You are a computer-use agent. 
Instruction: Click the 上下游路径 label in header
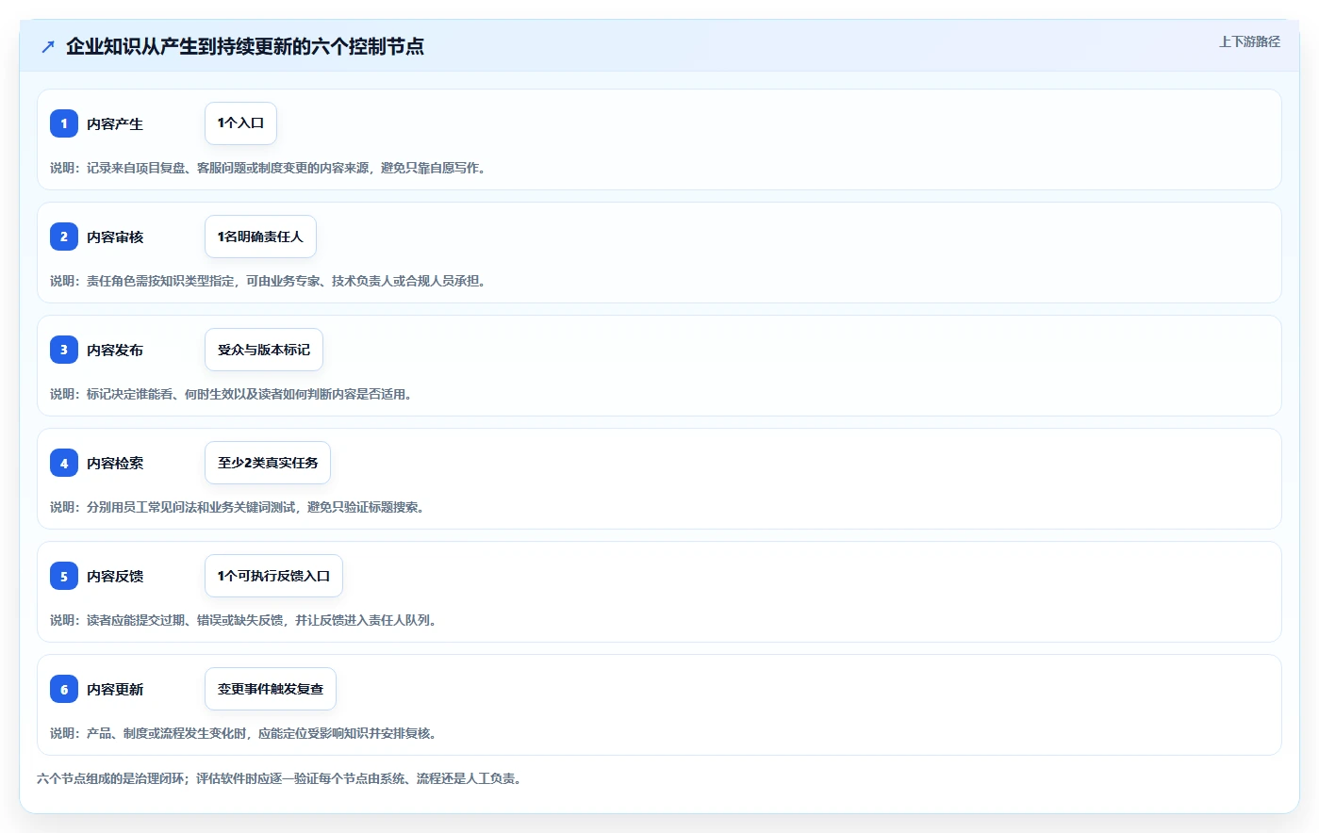point(1249,41)
